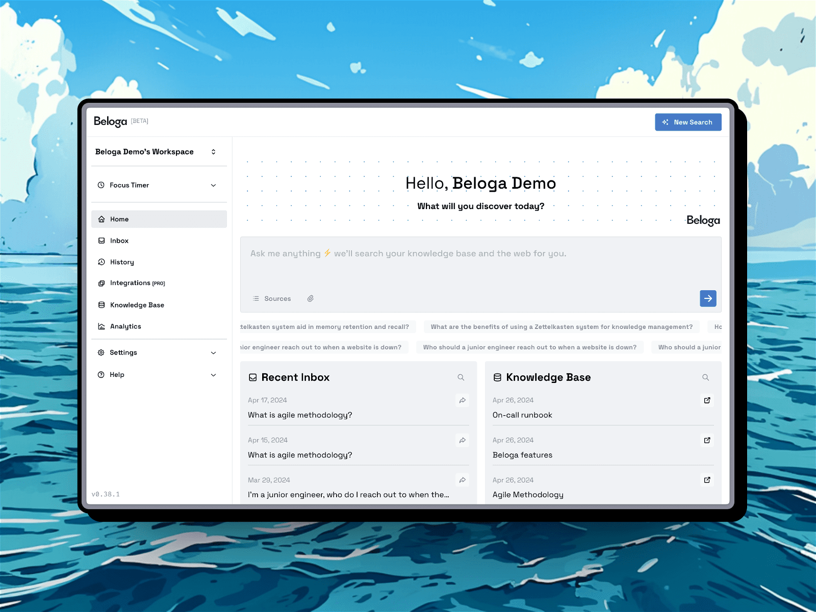Click search icon in Knowledge Base panel
The image size is (816, 612).
tap(705, 377)
